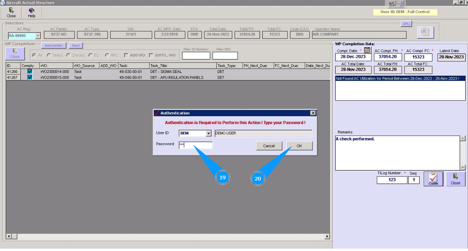Click the Task_Title column header
Screen dimensions: 468x251
pyautogui.click(x=183, y=66)
